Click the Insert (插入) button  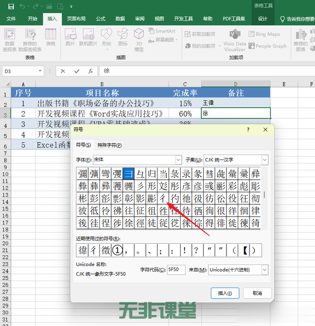[225, 293]
